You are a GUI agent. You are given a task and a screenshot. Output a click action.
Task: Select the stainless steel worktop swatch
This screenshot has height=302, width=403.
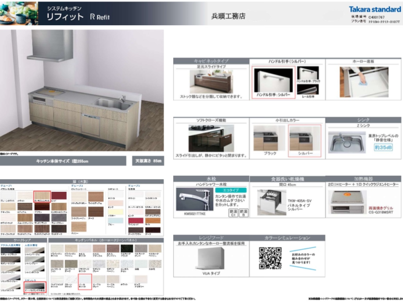coord(35,287)
